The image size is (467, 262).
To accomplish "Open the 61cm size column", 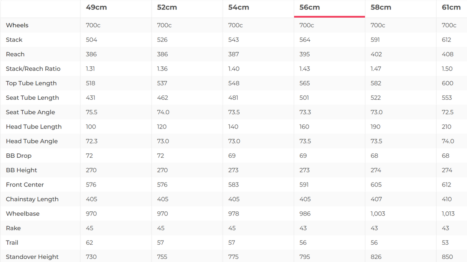I will [451, 8].
